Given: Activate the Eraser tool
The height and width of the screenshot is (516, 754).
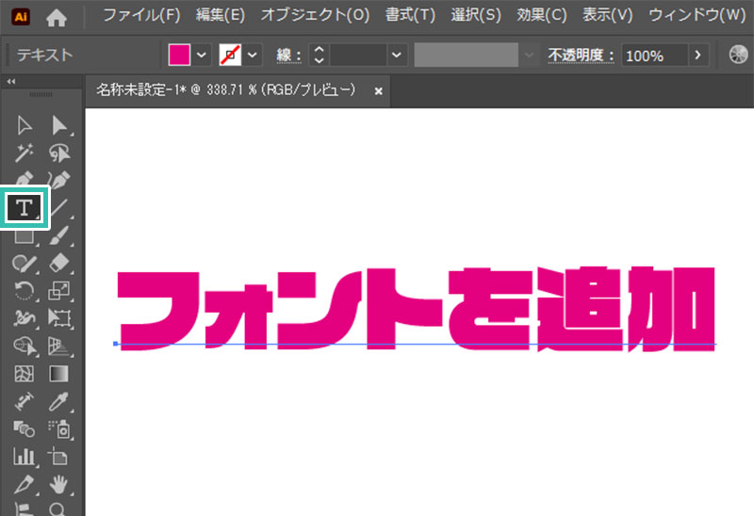Looking at the screenshot, I should click(59, 263).
